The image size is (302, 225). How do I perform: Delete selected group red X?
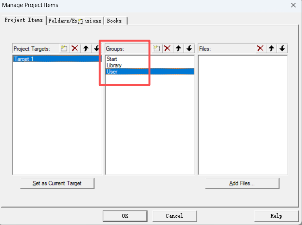click(x=167, y=48)
